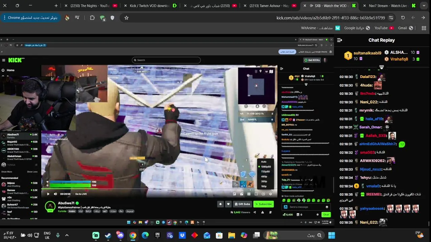Image resolution: width=431 pixels, height=242 pixels.
Task: Click the right-pointing navigation arrow
Action: coord(423,17)
